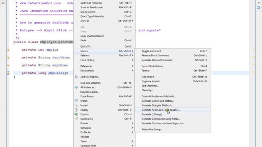Expand the Local History submenu
The image size is (262, 147).
coord(133,60)
